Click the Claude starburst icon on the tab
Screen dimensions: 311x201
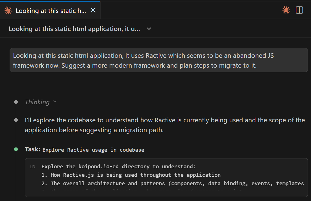[9, 11]
